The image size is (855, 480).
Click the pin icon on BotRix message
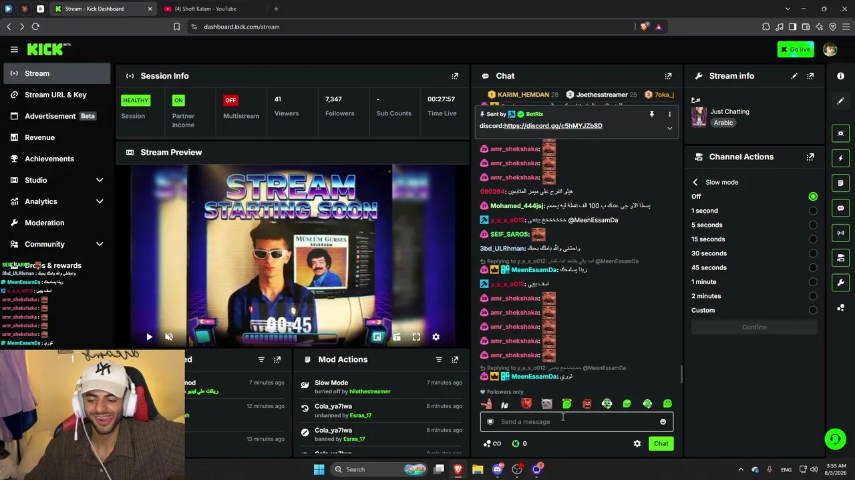(651, 114)
